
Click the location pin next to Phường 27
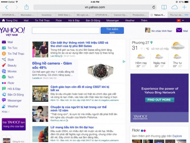(x=151, y=42)
